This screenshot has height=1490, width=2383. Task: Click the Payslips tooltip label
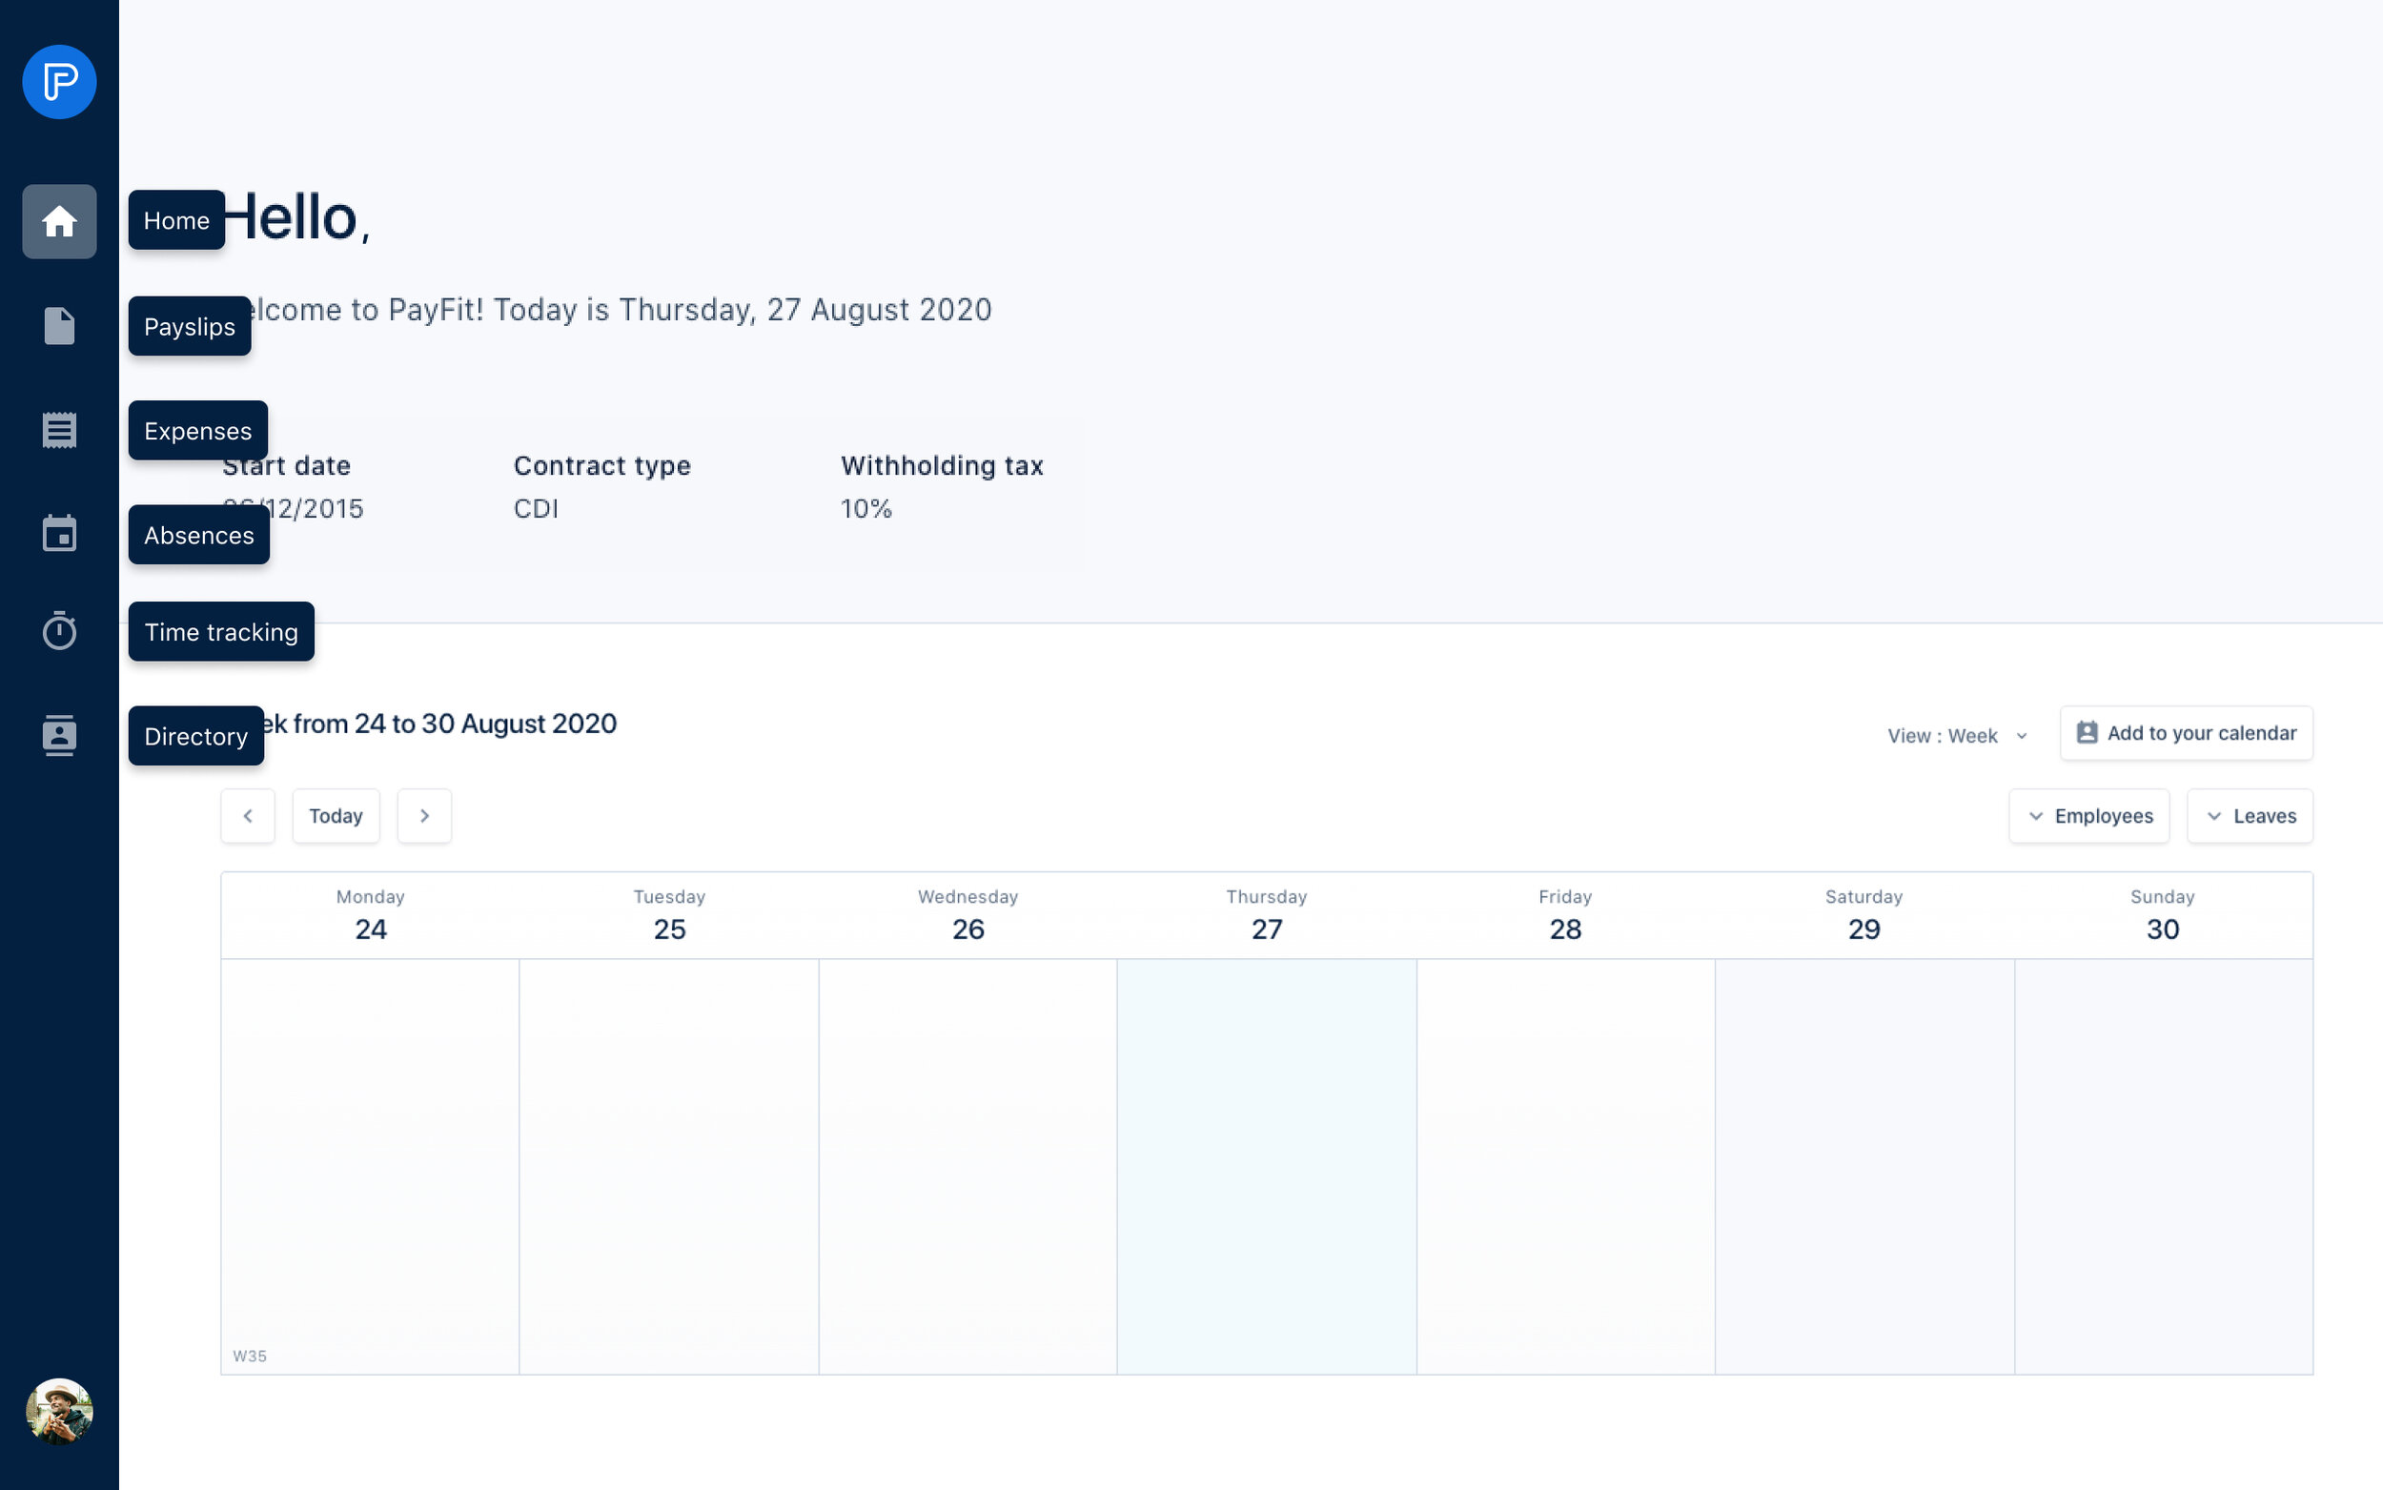pos(189,326)
